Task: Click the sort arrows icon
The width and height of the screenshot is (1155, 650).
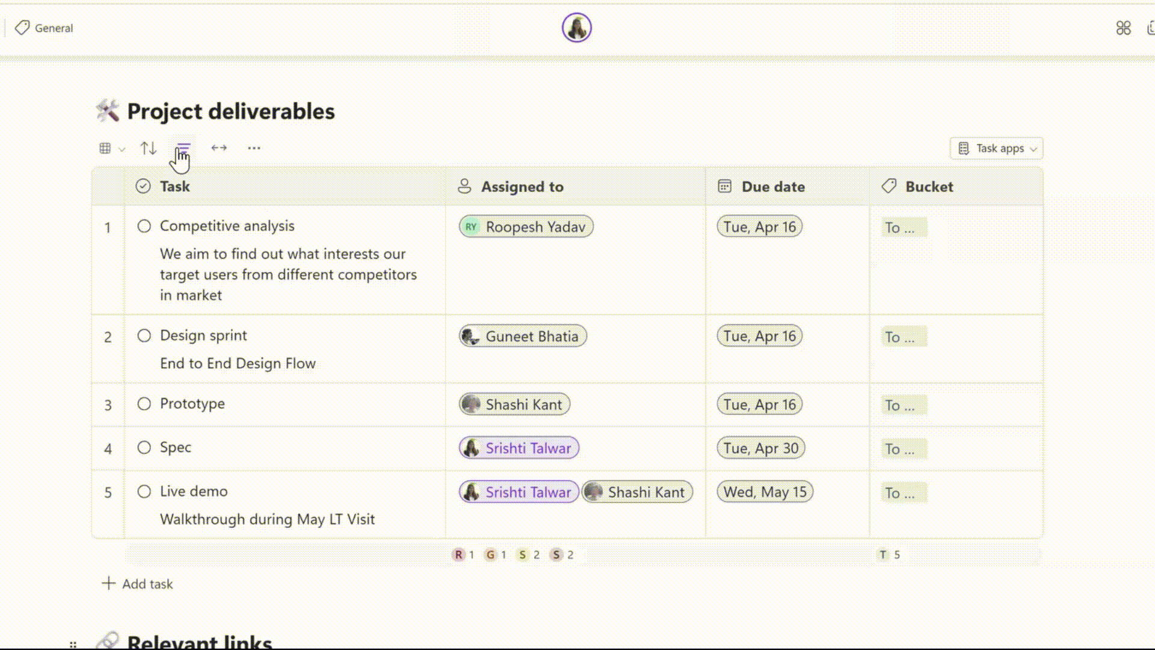Action: click(149, 148)
